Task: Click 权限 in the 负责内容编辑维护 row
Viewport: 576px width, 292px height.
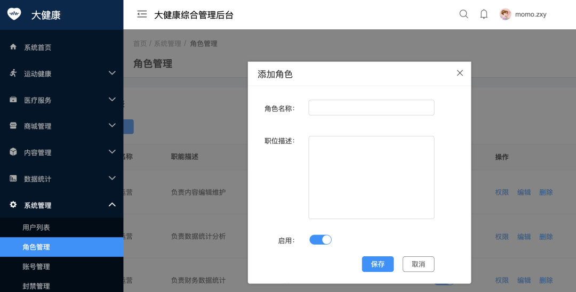Action: (x=502, y=192)
